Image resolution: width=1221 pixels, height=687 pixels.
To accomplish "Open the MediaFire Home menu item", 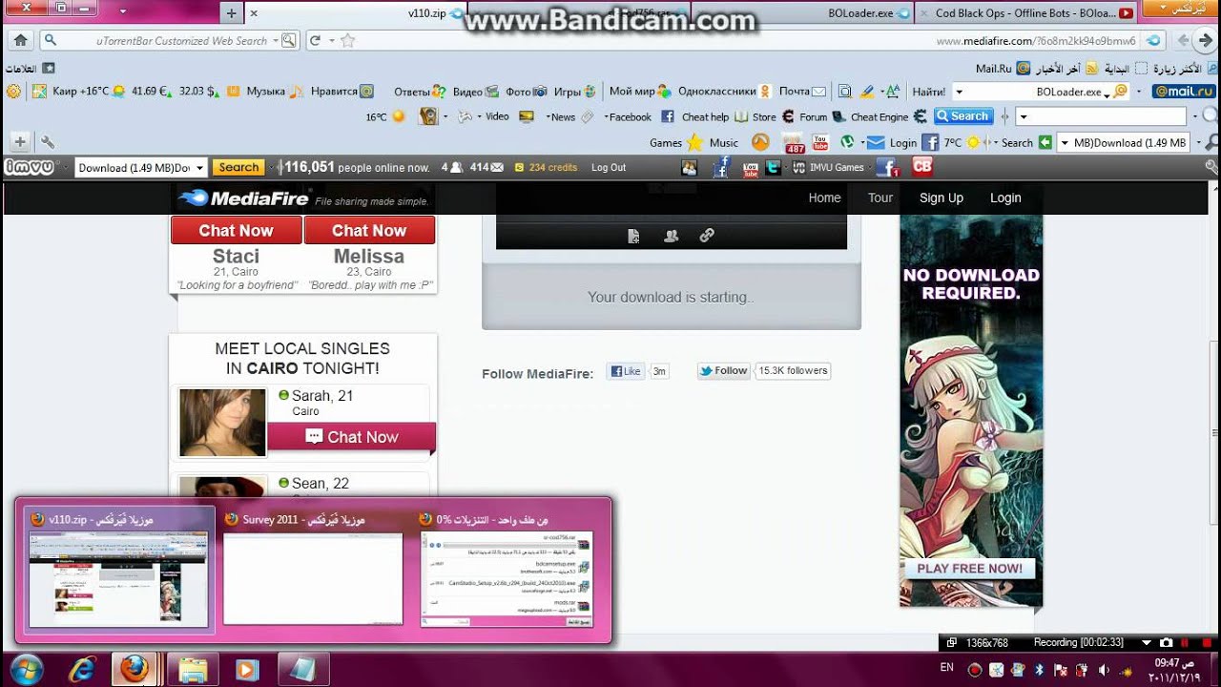I will click(x=824, y=198).
